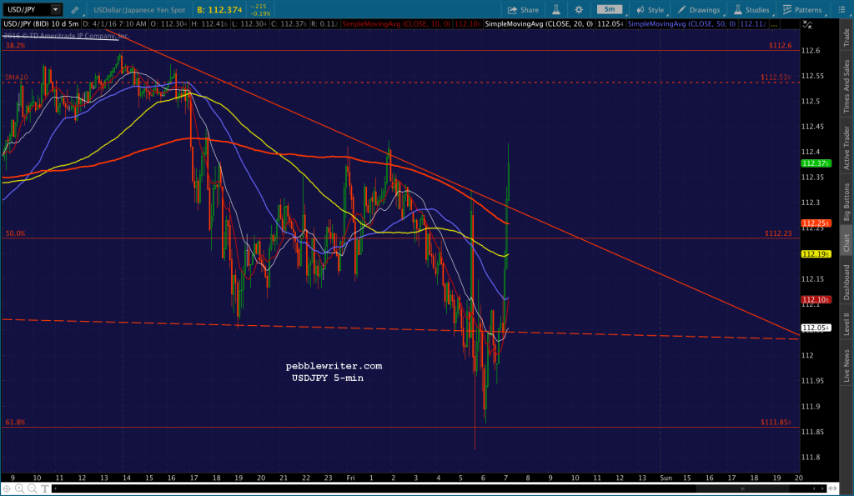854x496 pixels.
Task: Open the Drawings pencil icon
Action: click(x=684, y=9)
